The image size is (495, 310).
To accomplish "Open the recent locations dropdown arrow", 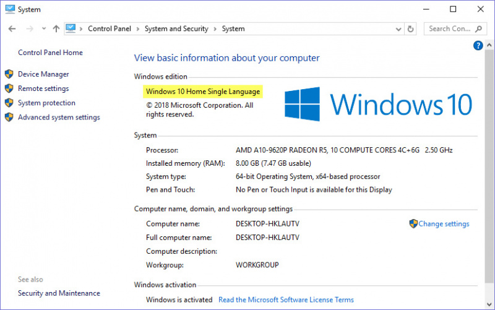I will point(44,28).
